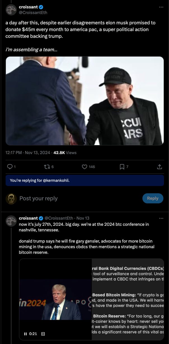This screenshot has width=169, height=344.
Task: Open the 12:17 PM Nov 13, 2024 timestamp
Action: [x=28, y=153]
